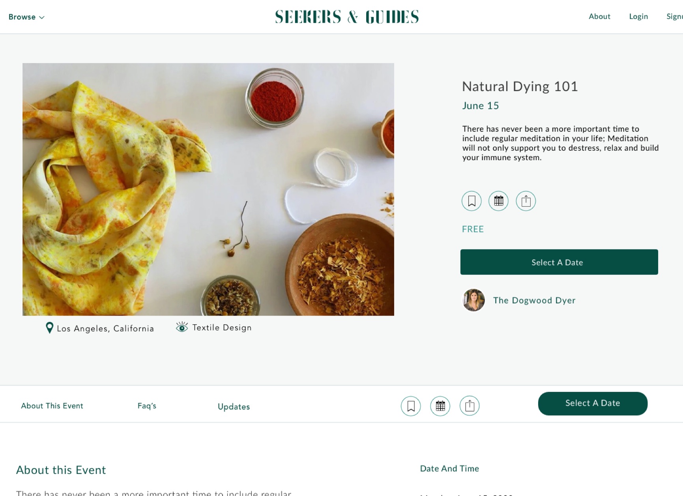Add to calendar from sticky navigation bar

coord(440,406)
